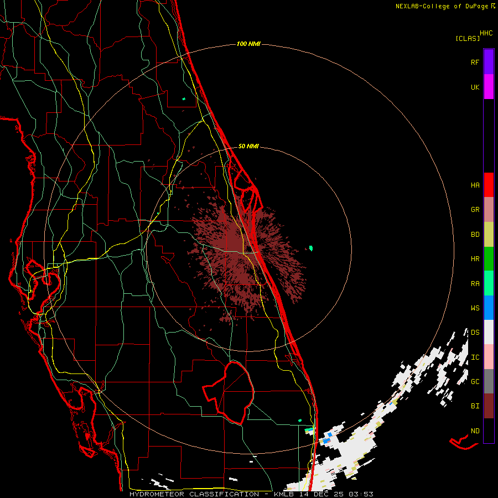The width and height of the screenshot is (498, 498).
Task: Click the HYDROMETEOR CLASSIFICATION title text
Action: click(194, 494)
